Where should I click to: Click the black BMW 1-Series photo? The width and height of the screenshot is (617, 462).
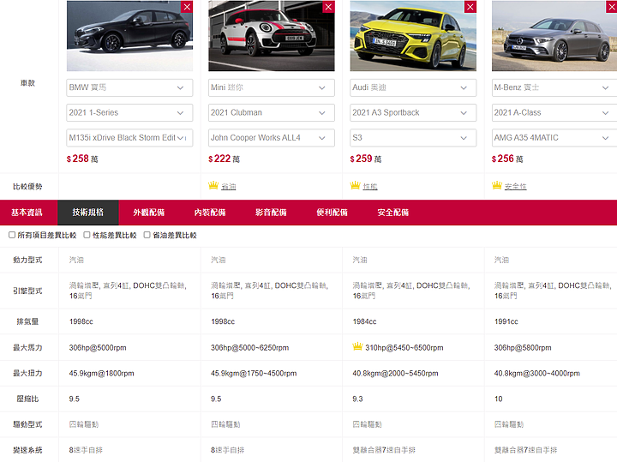(x=129, y=36)
